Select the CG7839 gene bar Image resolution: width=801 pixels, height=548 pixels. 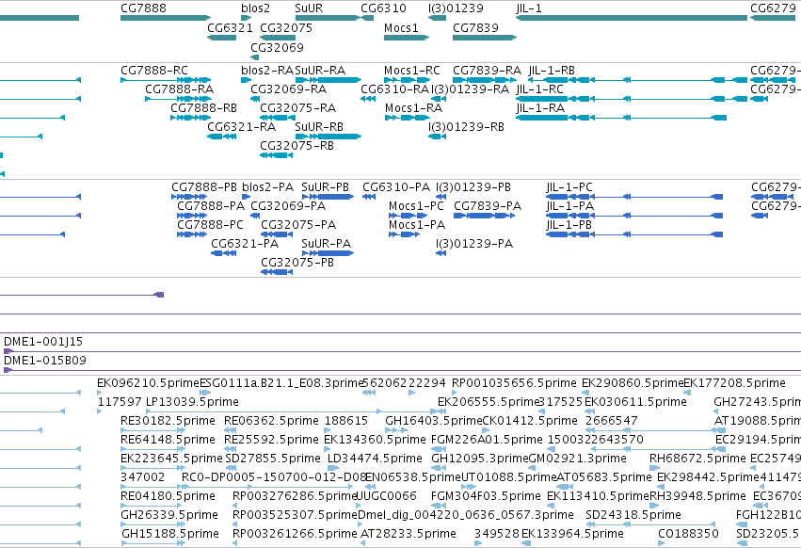pos(485,38)
